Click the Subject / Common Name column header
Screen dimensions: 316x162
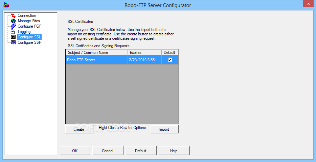click(x=97, y=53)
